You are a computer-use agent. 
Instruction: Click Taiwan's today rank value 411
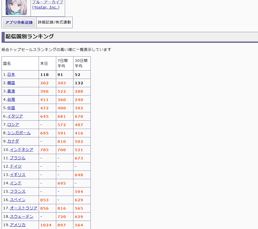tap(44, 100)
